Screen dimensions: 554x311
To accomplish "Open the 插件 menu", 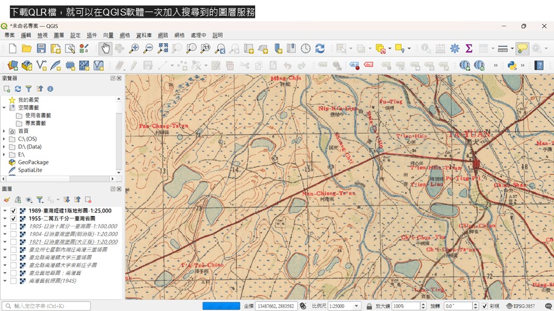I will coord(92,35).
